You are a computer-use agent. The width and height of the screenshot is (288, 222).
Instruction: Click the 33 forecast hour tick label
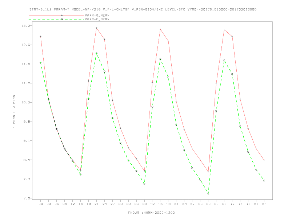[x=128, y=204]
